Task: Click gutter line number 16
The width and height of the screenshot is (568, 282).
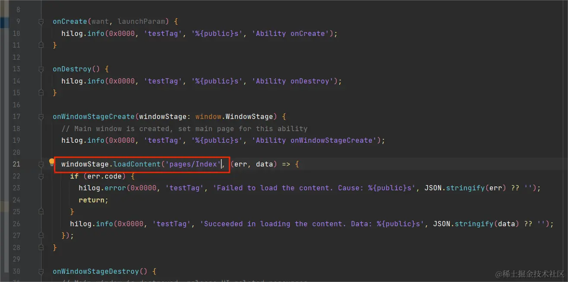Action: pyautogui.click(x=16, y=105)
